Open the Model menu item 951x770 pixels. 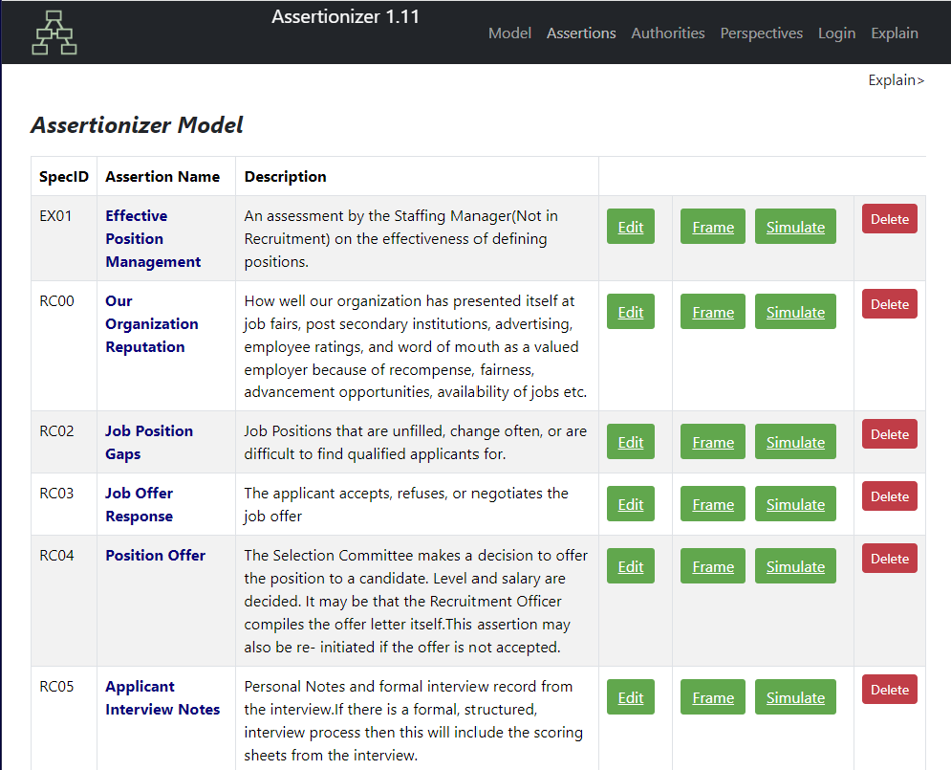[x=509, y=33]
